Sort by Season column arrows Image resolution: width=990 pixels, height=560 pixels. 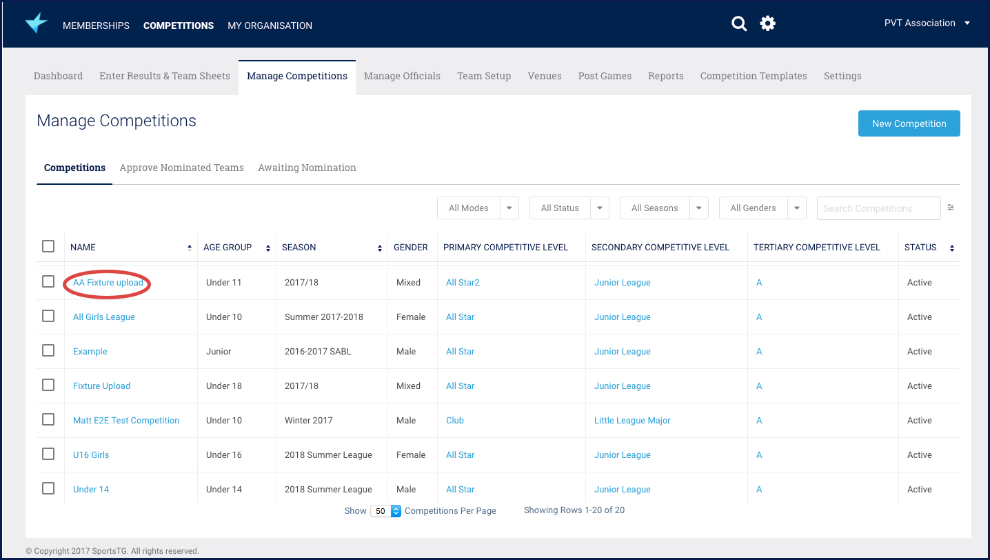(x=380, y=248)
